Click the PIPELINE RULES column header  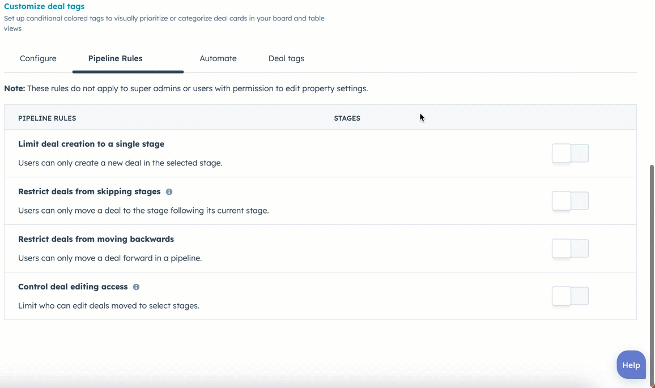47,118
